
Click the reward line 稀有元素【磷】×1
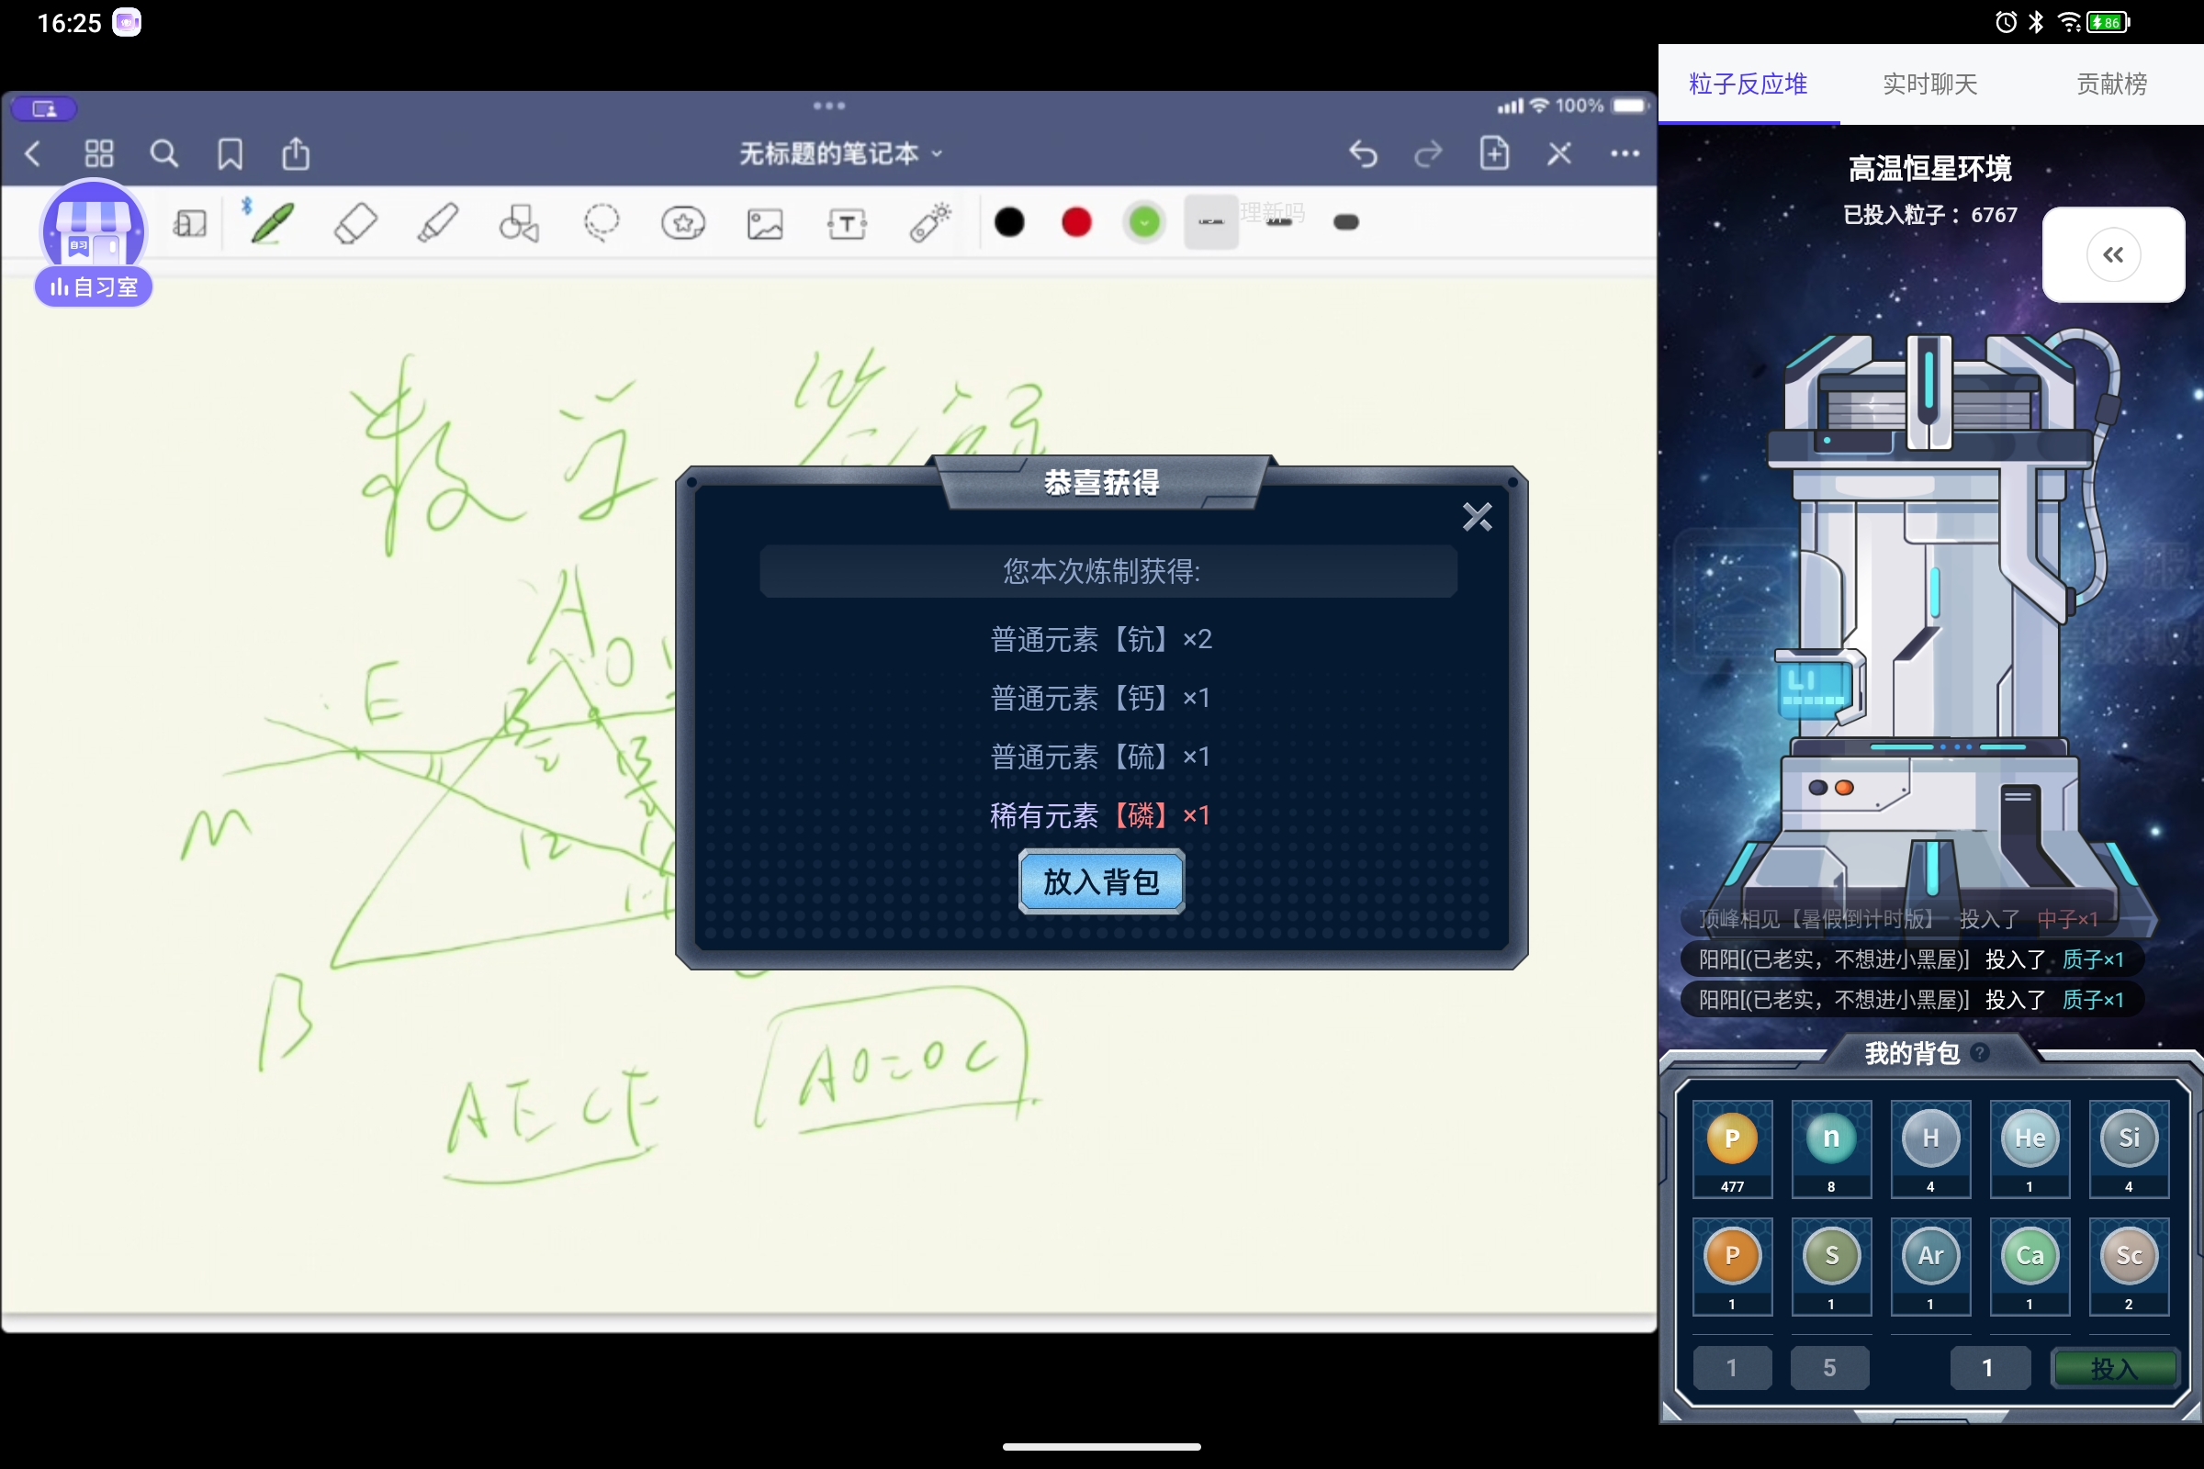pos(1100,815)
